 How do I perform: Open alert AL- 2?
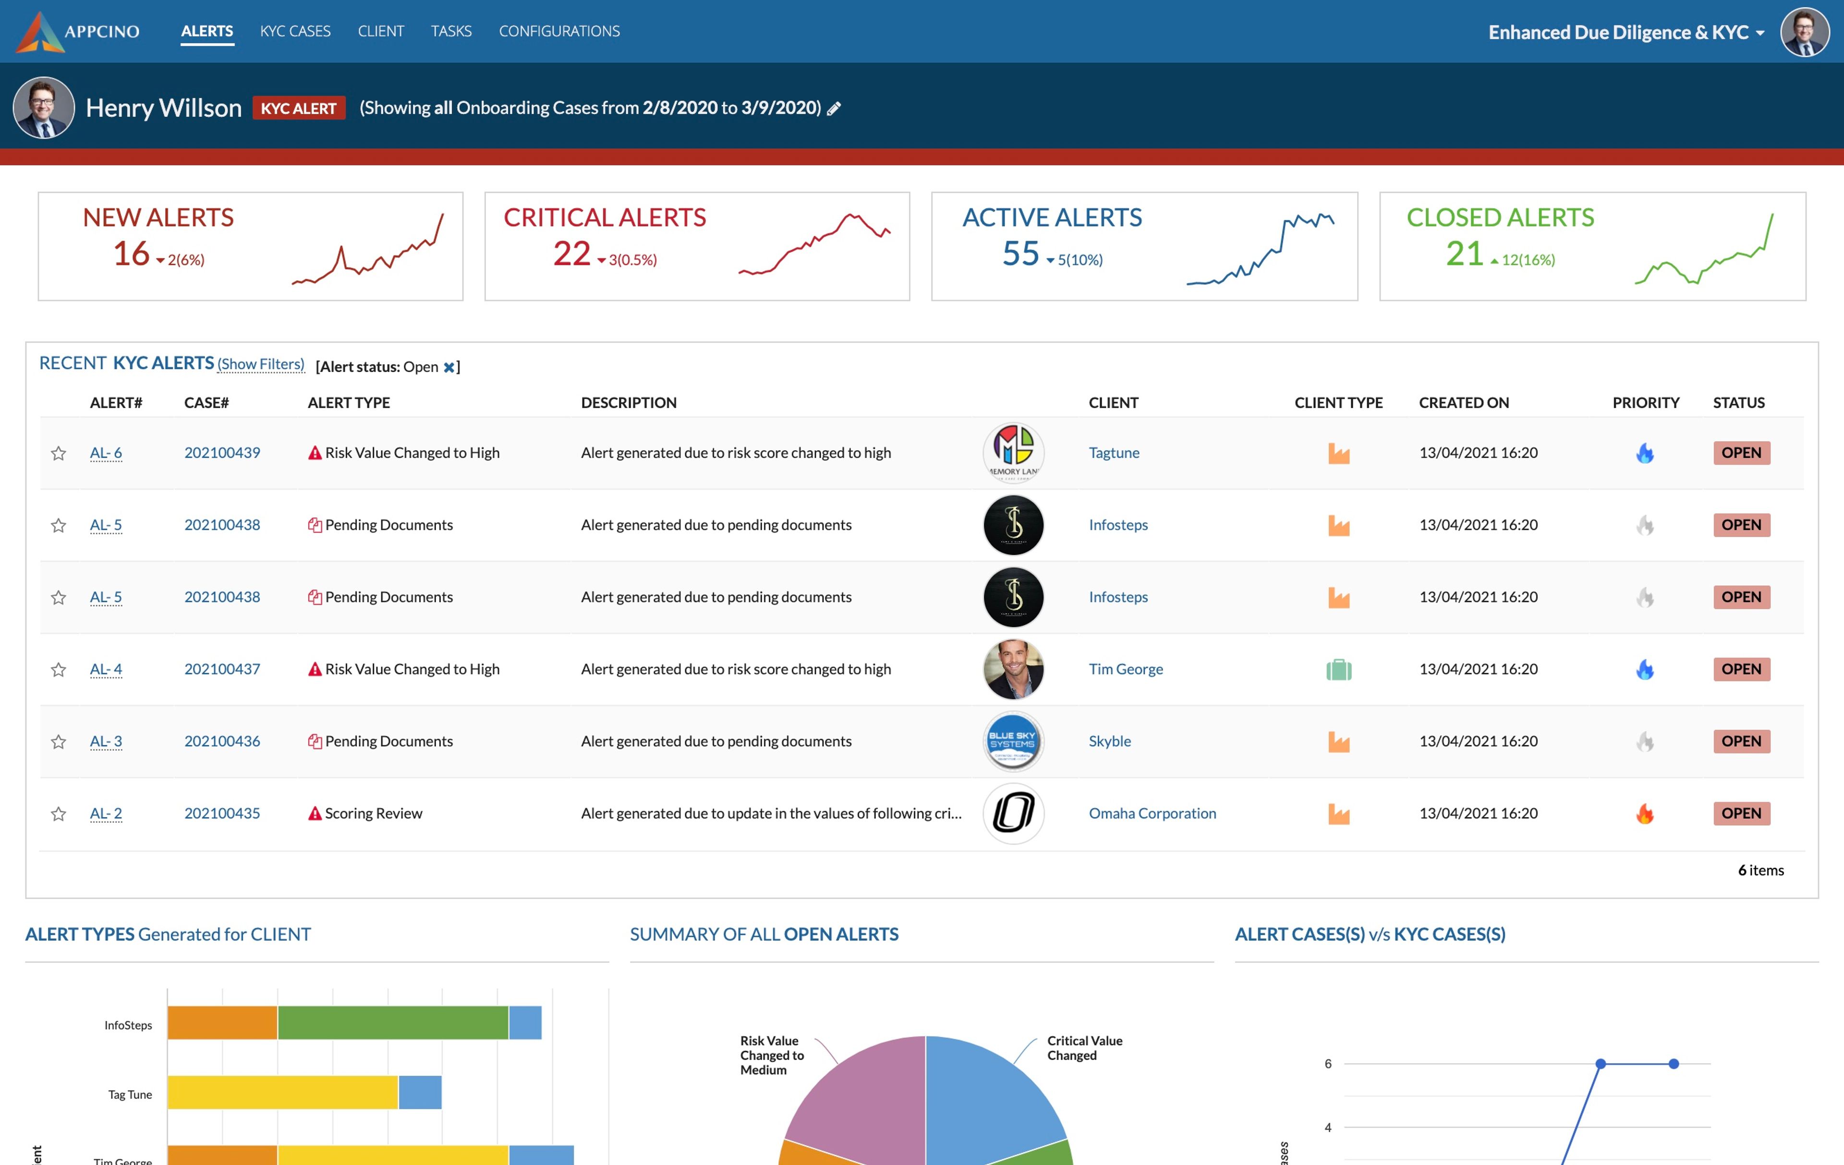tap(106, 813)
